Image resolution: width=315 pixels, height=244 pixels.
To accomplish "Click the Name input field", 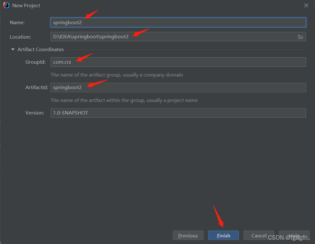I will (178, 22).
